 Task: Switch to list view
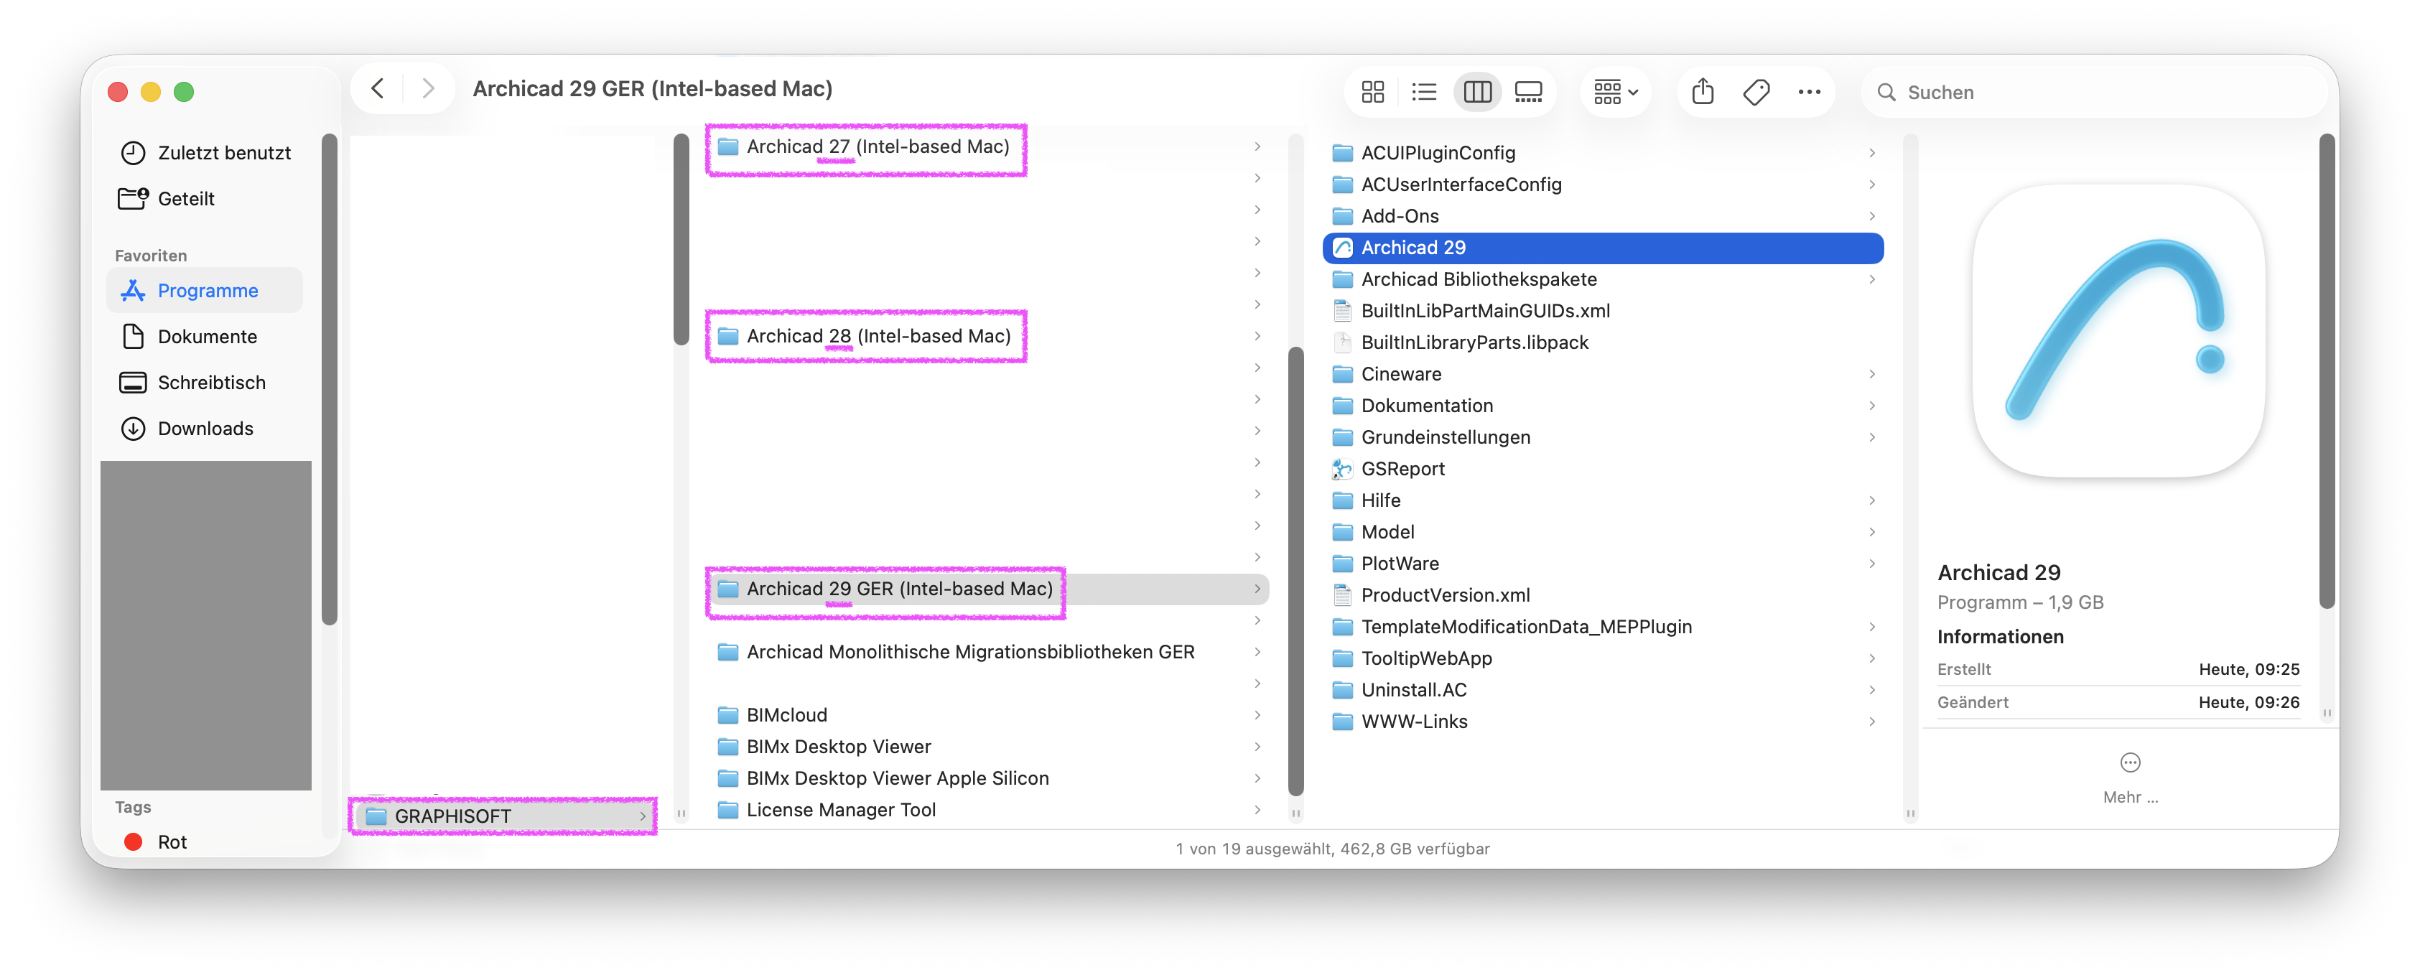[x=1424, y=92]
